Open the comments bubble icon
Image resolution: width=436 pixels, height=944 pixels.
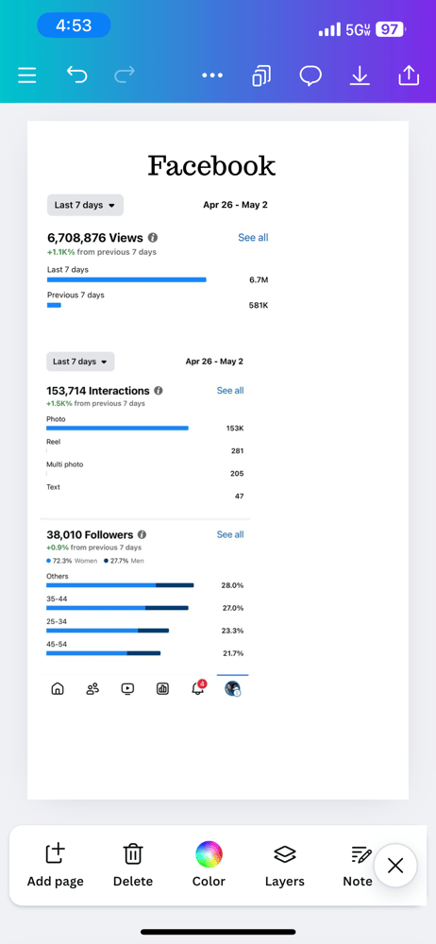point(310,76)
